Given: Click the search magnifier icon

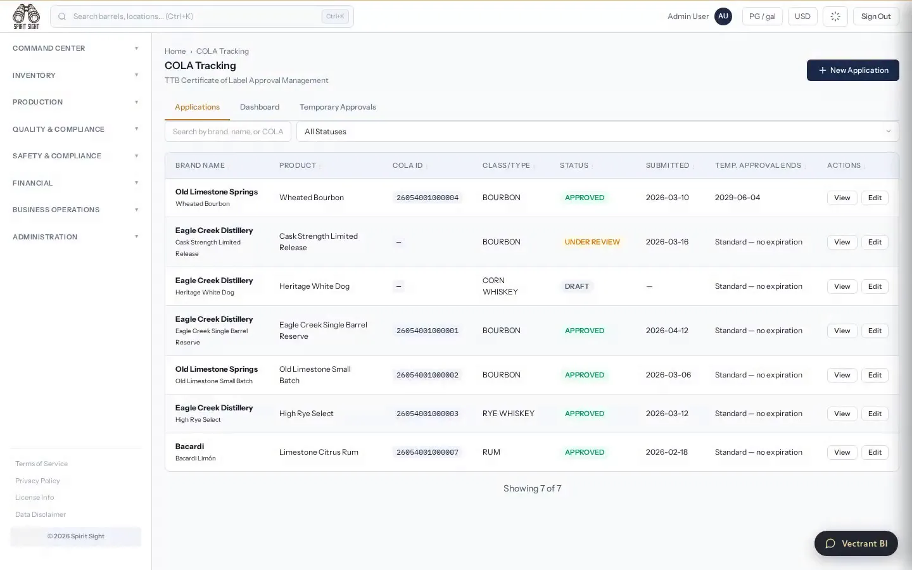Looking at the screenshot, I should click(x=62, y=16).
